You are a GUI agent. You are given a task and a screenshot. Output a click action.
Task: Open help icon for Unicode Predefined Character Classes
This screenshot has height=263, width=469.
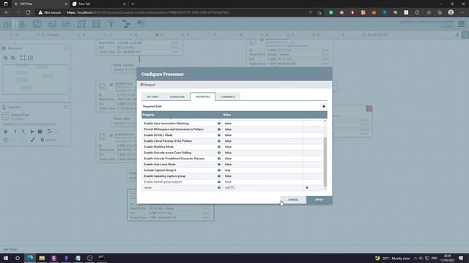click(x=219, y=159)
